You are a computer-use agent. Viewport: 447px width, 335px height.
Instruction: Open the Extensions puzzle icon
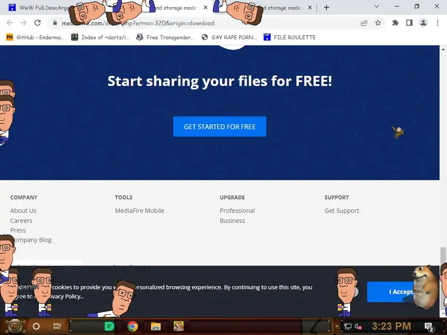tap(395, 23)
